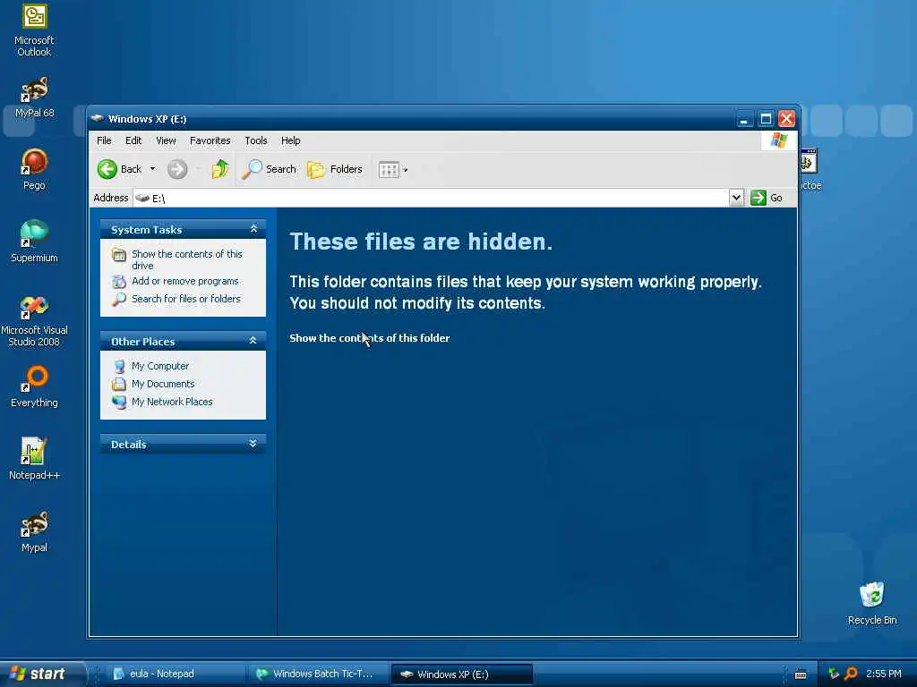Click the keyboard icon in taskbar

pos(801,674)
